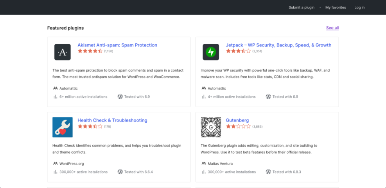Viewport: 386px width, 188px height.
Task: Open Jetpack – WP Security title link
Action: (279, 45)
